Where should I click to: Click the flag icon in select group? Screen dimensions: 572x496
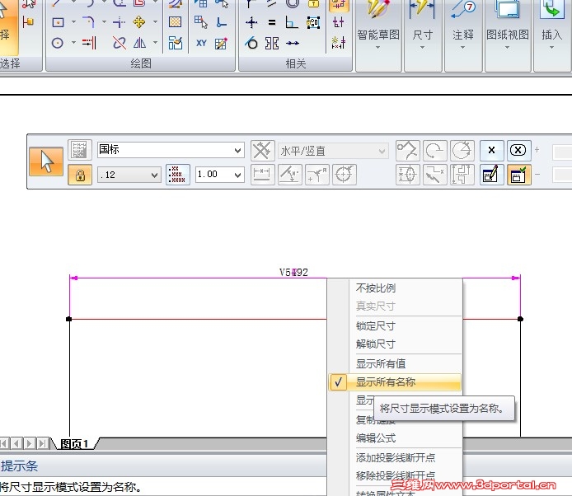28,22
